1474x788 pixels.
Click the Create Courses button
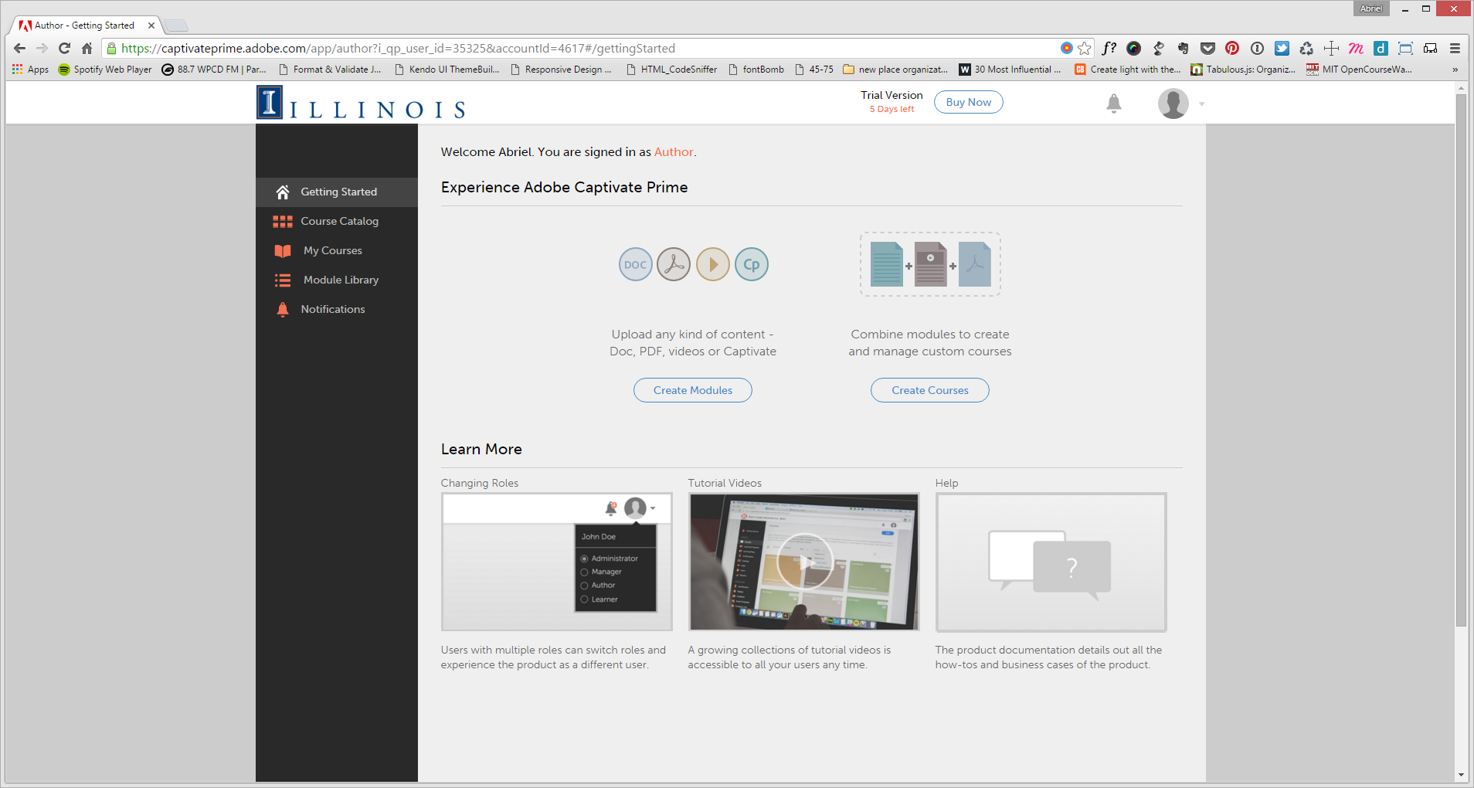[930, 390]
